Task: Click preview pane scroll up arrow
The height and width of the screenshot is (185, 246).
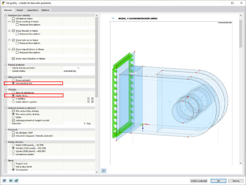Action: coord(241,16)
